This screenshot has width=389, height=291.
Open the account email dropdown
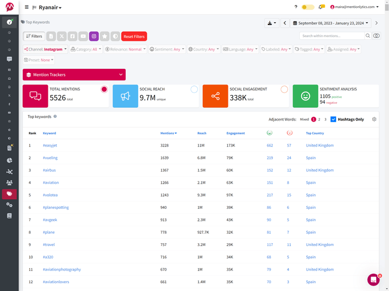[x=355, y=7]
